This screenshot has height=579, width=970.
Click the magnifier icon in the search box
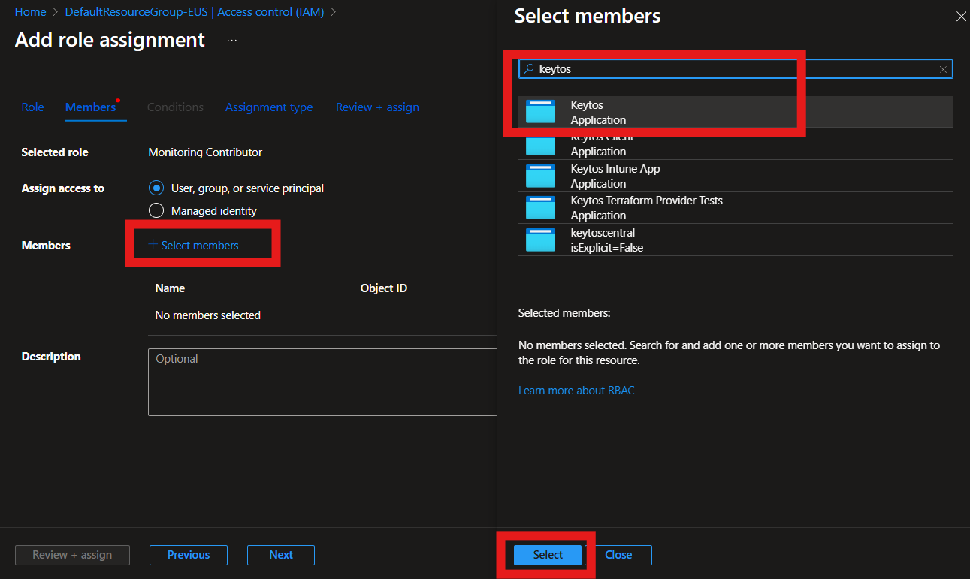click(x=530, y=68)
